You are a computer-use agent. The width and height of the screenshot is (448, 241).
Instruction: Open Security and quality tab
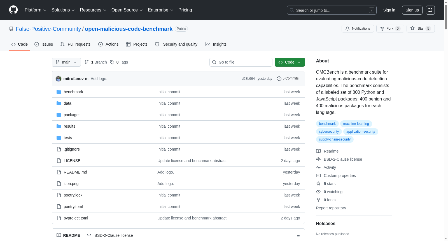coord(176,44)
